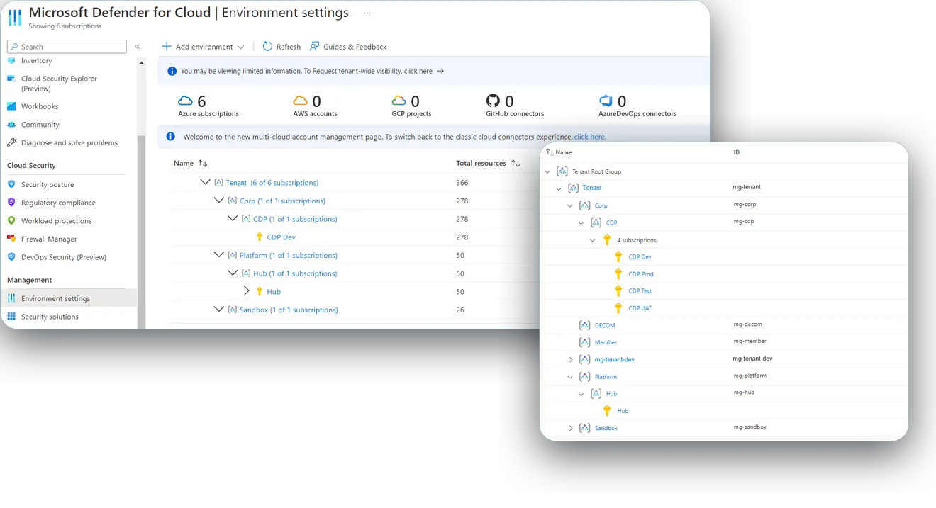Screen dimensions: 936x508
Task: Click the Inventory icon in the sidebar
Action: (11, 61)
